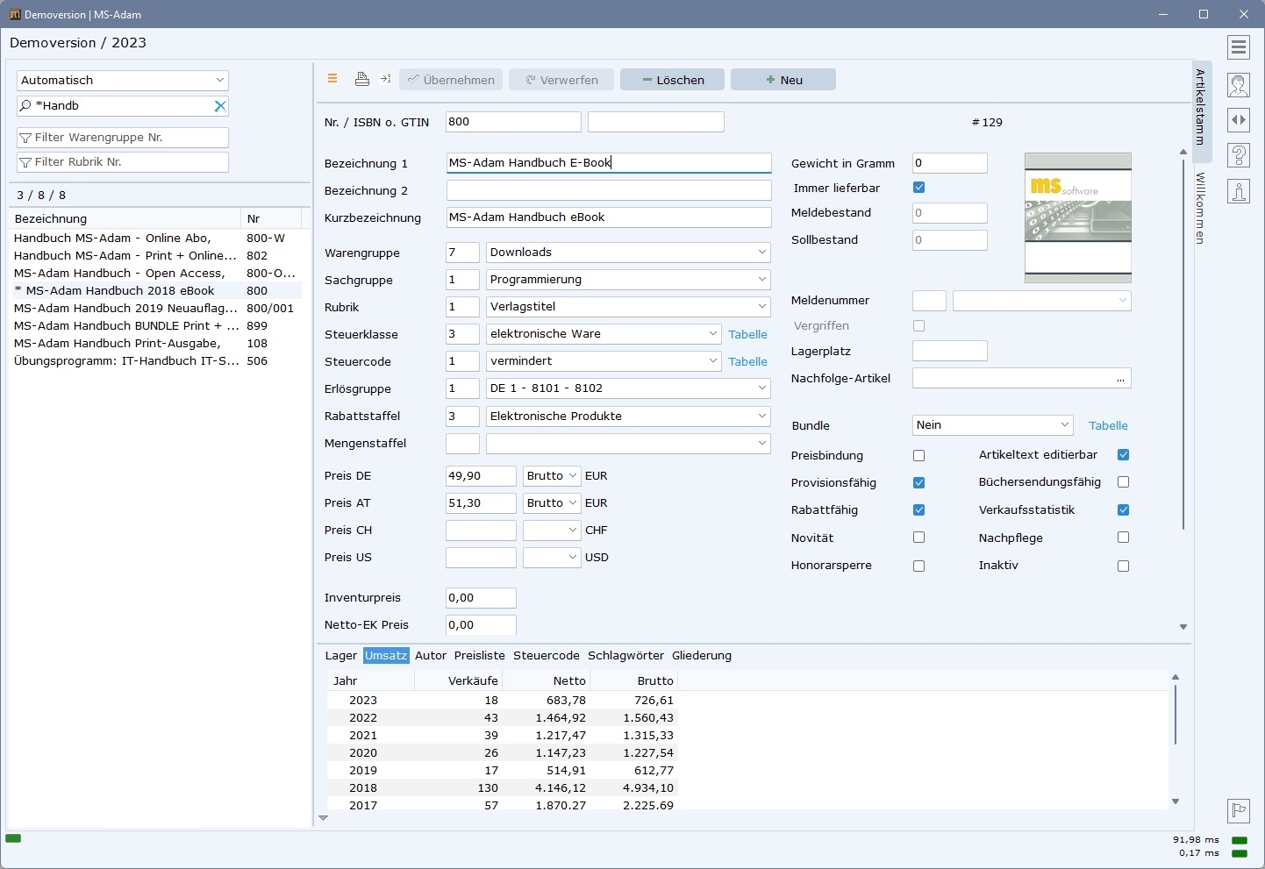Enable the Preisbindung checkbox

pyautogui.click(x=918, y=456)
